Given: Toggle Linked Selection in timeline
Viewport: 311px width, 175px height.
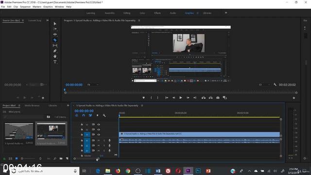Looking at the screenshot, I should [90, 115].
